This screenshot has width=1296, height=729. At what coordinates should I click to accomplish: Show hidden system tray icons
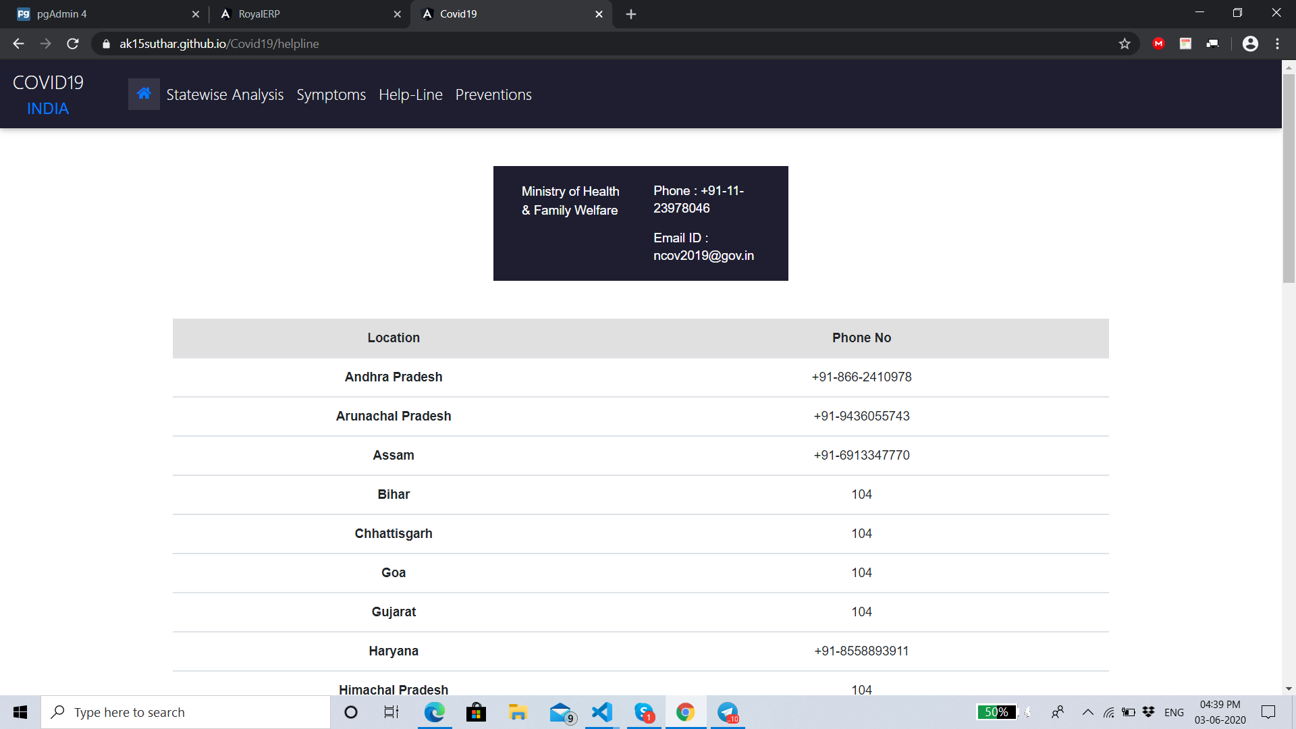click(1087, 712)
